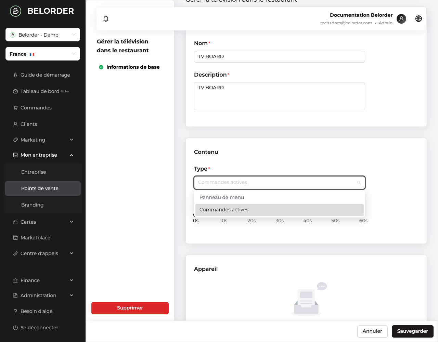
Task: Click the Mon entreprise shop icon
Action: point(15,155)
